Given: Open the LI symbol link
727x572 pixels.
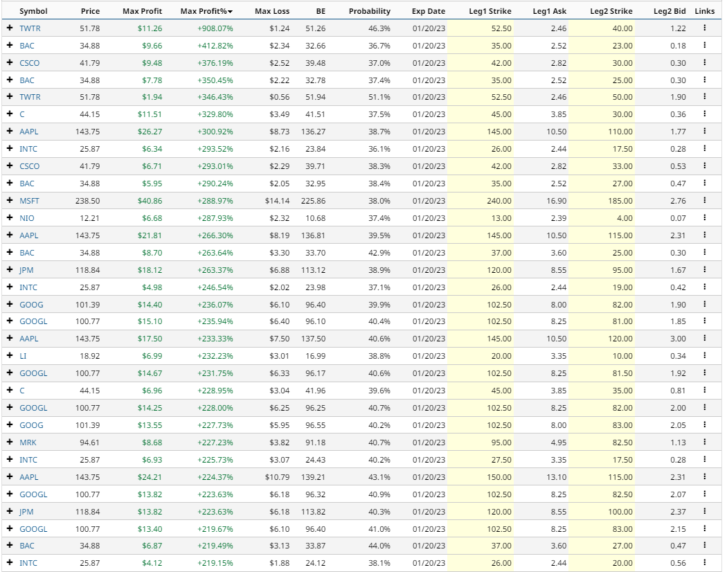Looking at the screenshot, I should tap(23, 356).
